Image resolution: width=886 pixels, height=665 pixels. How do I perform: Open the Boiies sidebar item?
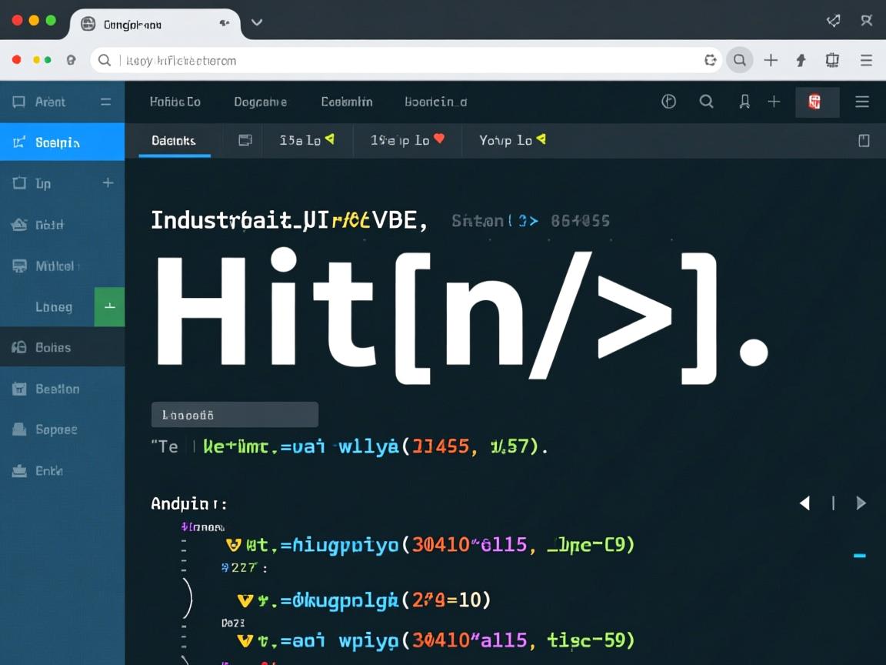point(54,348)
